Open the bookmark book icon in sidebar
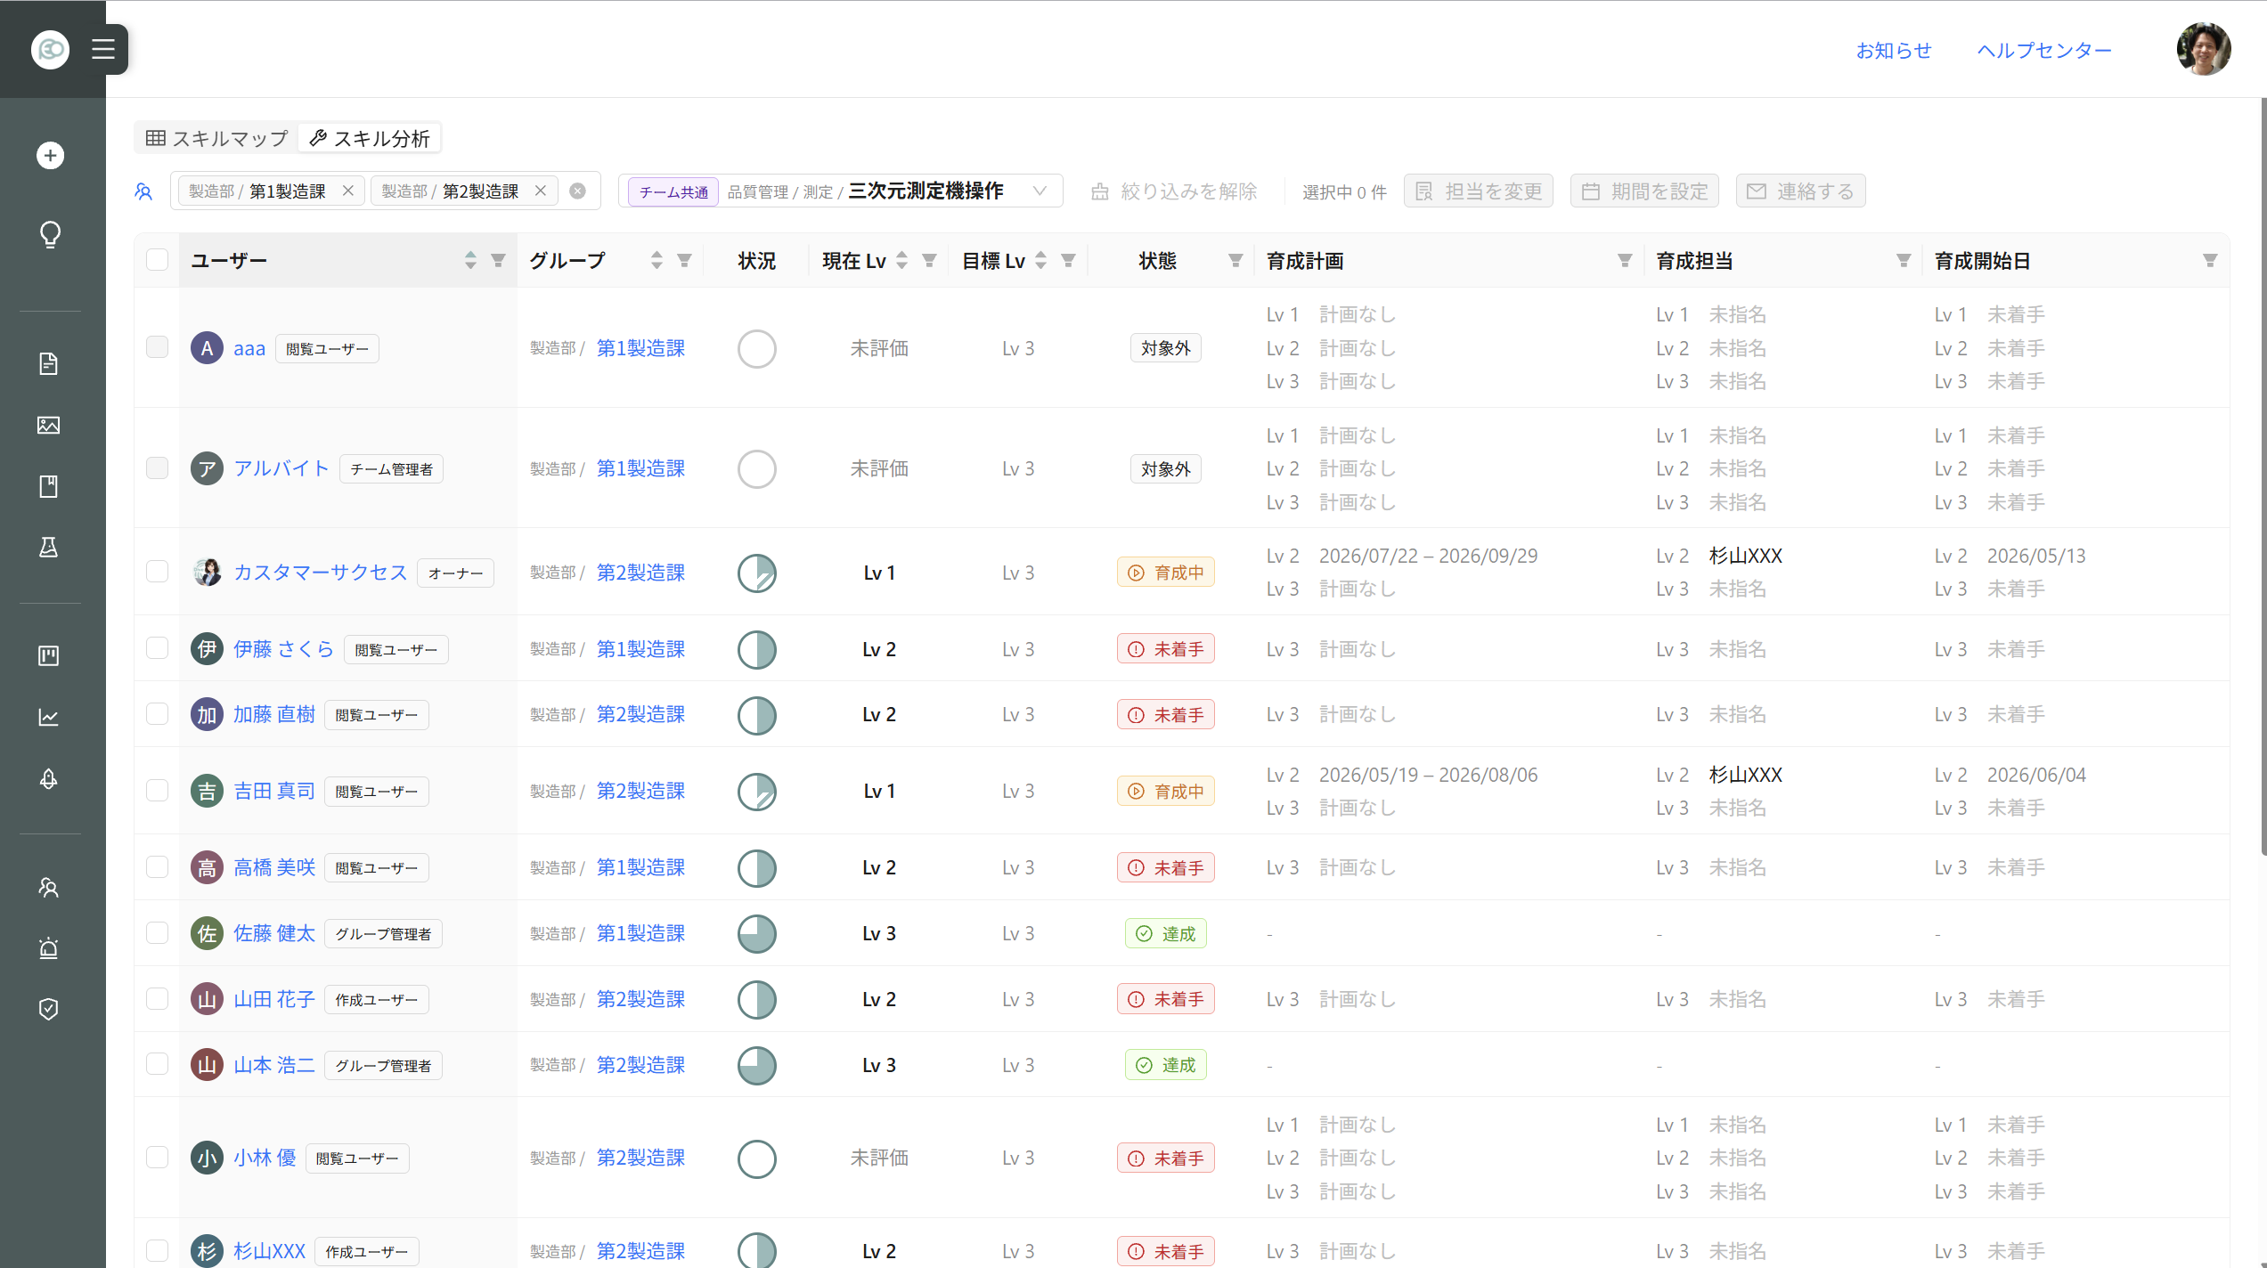 point(49,486)
